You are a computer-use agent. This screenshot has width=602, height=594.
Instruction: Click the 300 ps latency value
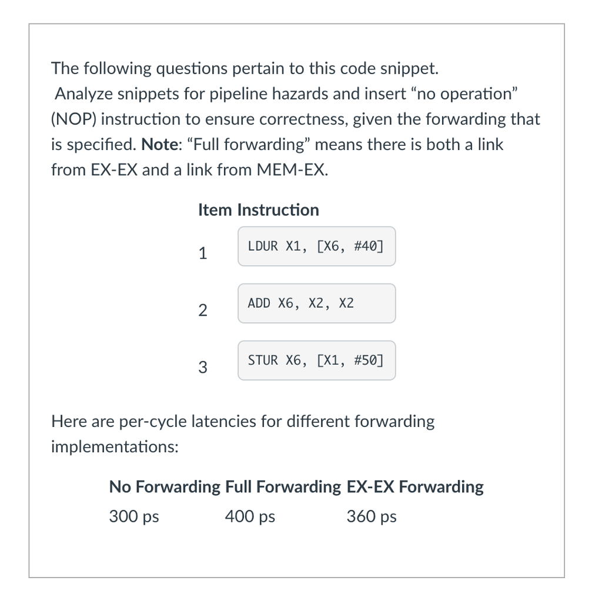coord(134,517)
